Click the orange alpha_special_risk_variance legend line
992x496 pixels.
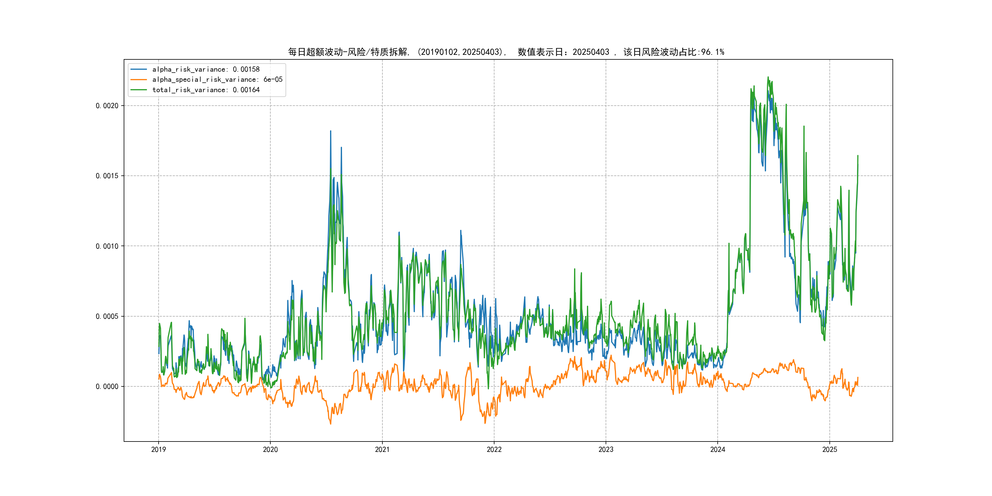(x=139, y=80)
